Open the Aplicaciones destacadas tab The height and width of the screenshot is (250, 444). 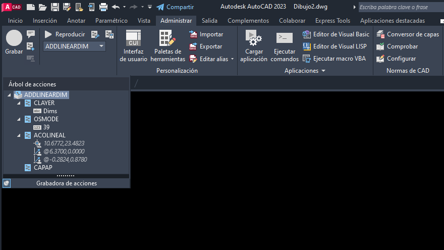coord(393,21)
